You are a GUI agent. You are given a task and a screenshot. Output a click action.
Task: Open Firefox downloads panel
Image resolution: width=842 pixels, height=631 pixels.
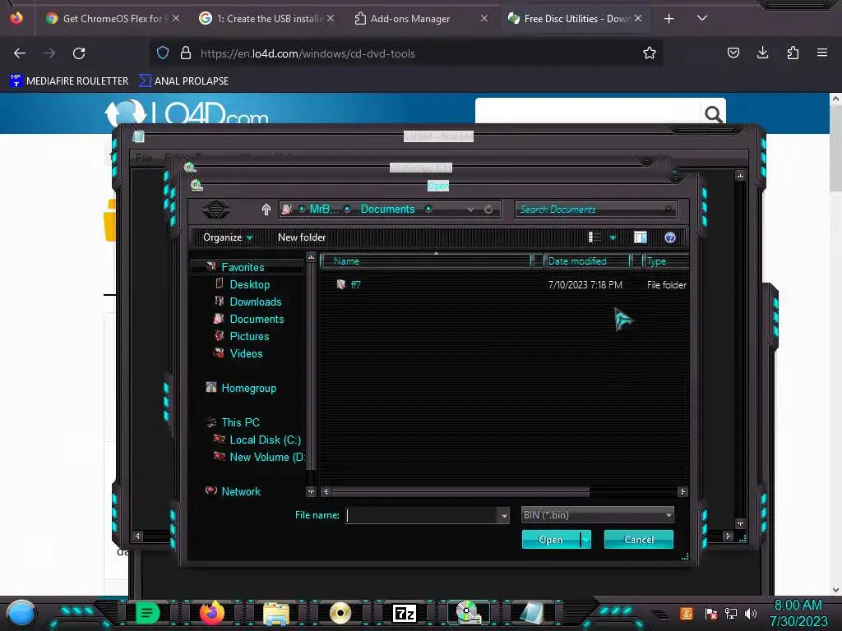(762, 53)
